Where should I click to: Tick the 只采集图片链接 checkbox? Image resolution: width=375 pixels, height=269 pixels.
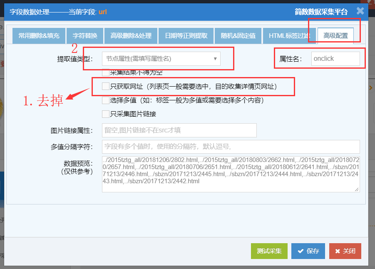coord(106,114)
